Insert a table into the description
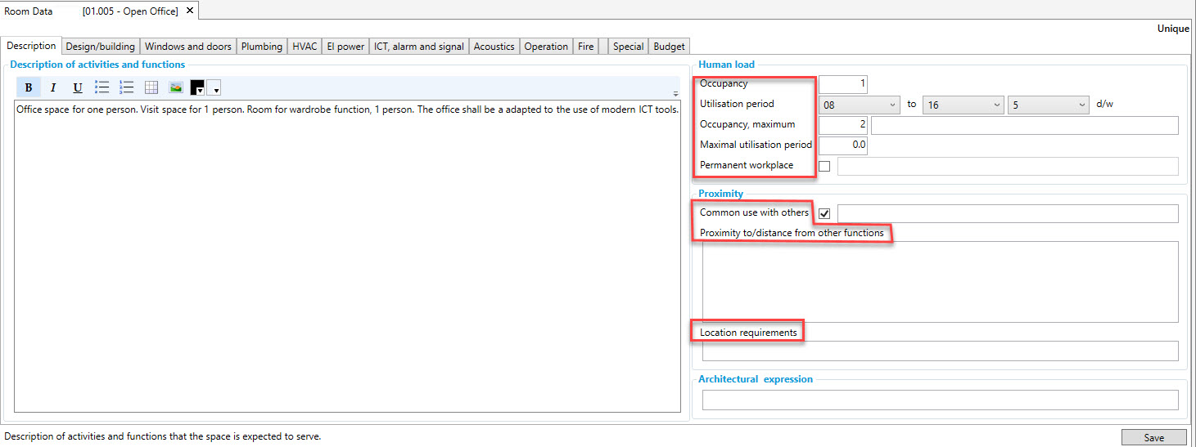 click(x=151, y=87)
